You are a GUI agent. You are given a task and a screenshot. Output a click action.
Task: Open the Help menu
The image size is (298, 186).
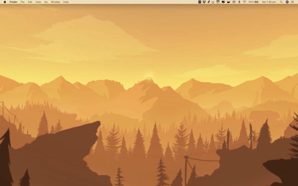(x=66, y=2)
